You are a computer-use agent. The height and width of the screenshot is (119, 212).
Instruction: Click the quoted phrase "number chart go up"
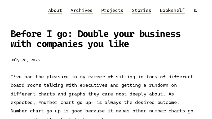66,102
